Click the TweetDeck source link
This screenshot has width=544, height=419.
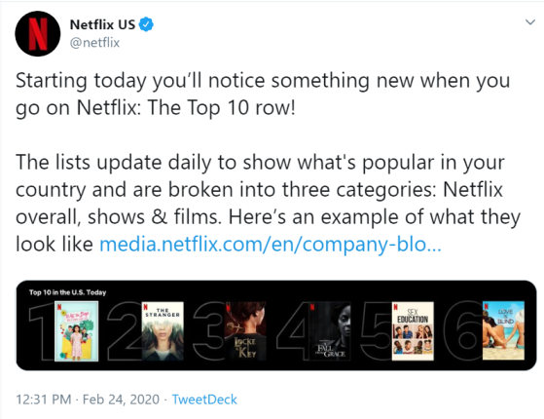coord(204,400)
